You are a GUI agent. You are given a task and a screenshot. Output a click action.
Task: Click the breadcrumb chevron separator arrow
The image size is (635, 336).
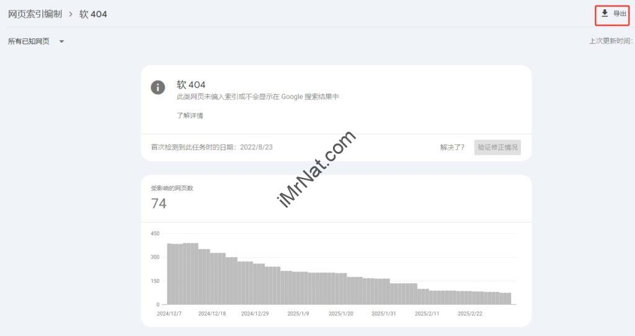point(71,14)
